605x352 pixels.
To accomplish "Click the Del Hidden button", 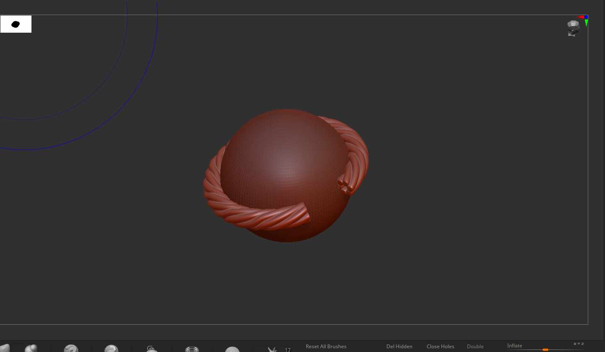I will tap(399, 347).
